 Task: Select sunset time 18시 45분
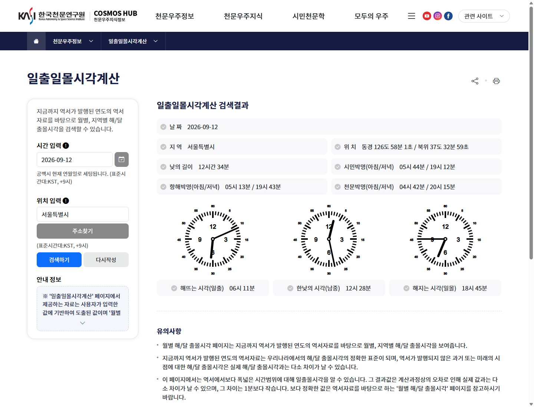(474, 288)
